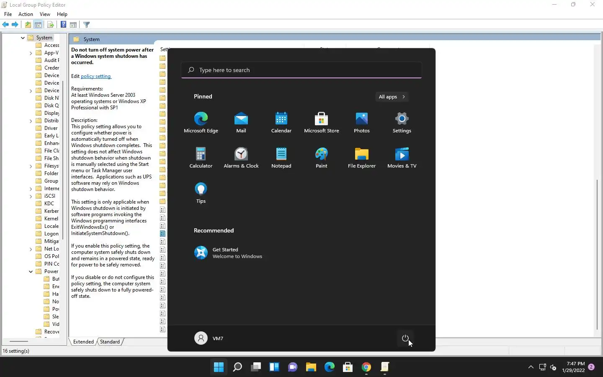
Task: Open the pinned Mail app
Action: pyautogui.click(x=241, y=122)
